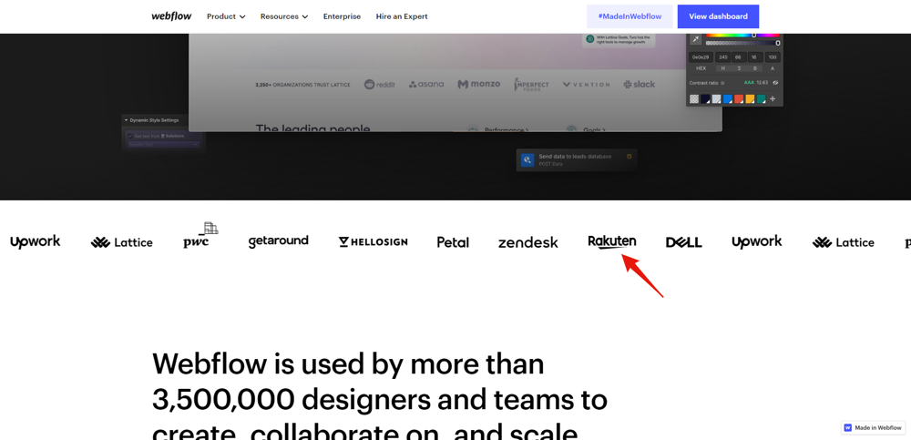The image size is (911, 440).
Task: Go to the Enterprise page
Action: tap(342, 16)
